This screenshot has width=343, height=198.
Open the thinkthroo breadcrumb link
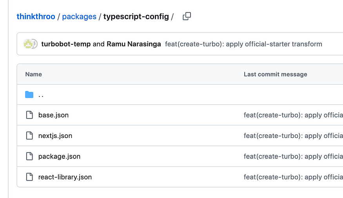(36, 16)
